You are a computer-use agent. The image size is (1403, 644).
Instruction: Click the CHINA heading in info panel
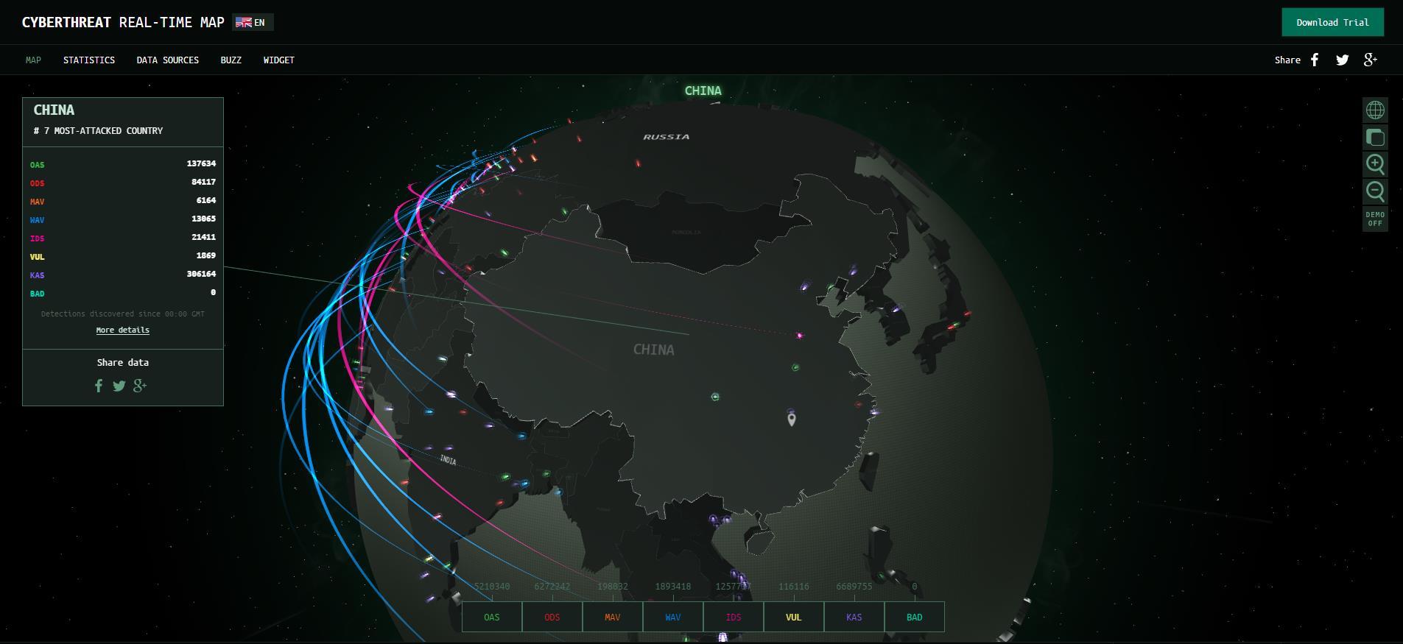54,110
